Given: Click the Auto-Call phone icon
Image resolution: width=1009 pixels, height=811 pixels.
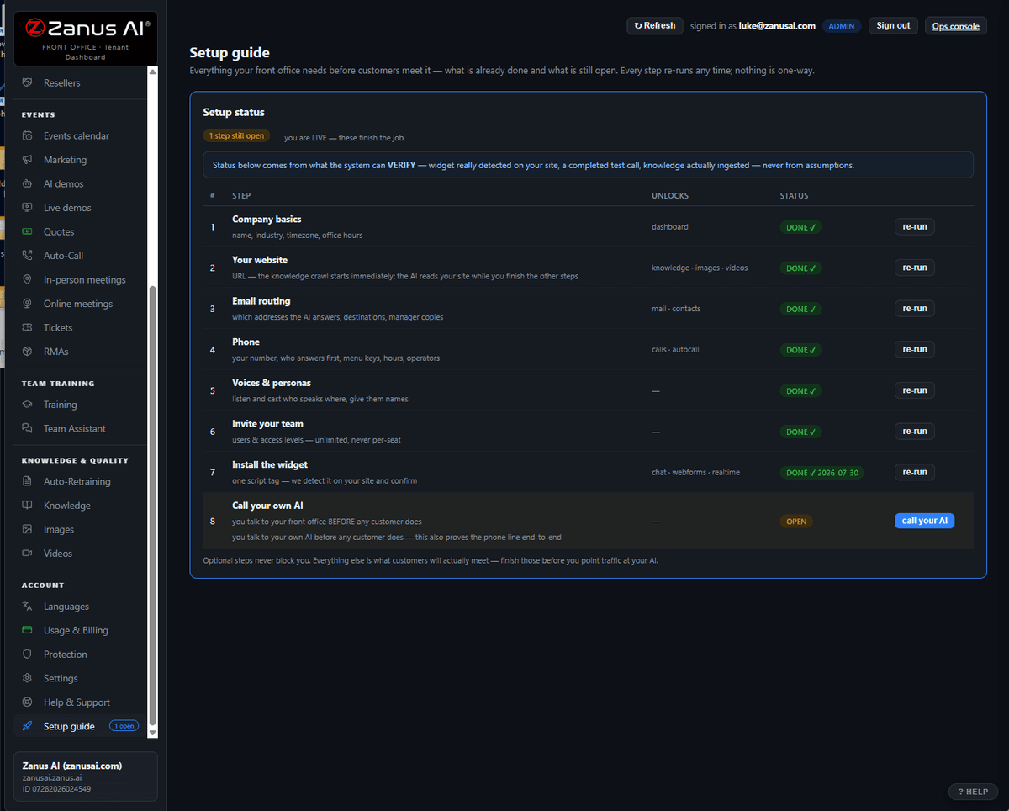Looking at the screenshot, I should (28, 256).
